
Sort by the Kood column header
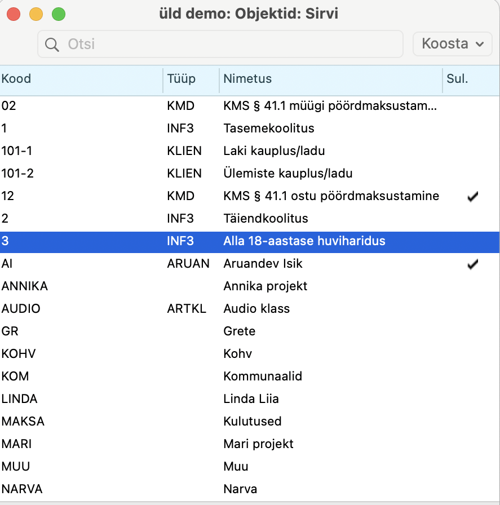[81, 79]
